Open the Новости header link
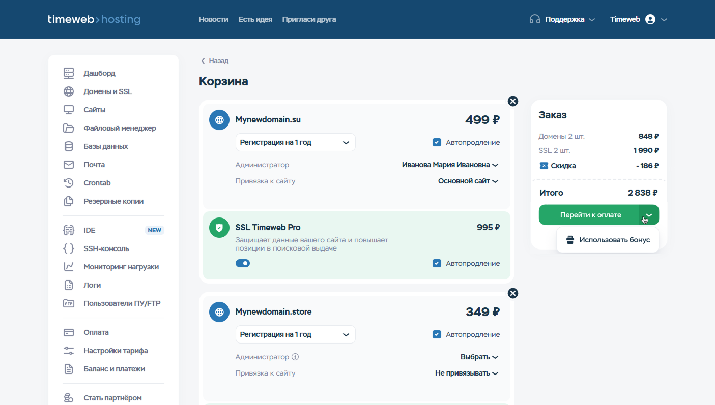715x405 pixels. tap(213, 19)
